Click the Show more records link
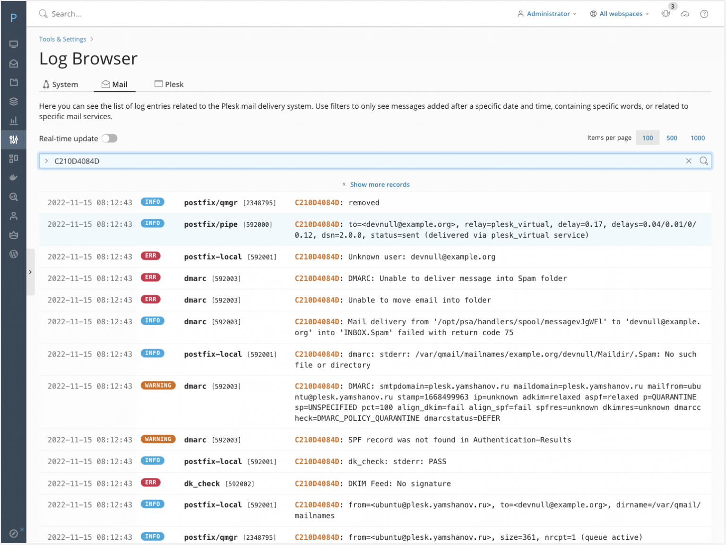The height and width of the screenshot is (545, 726). 380,184
